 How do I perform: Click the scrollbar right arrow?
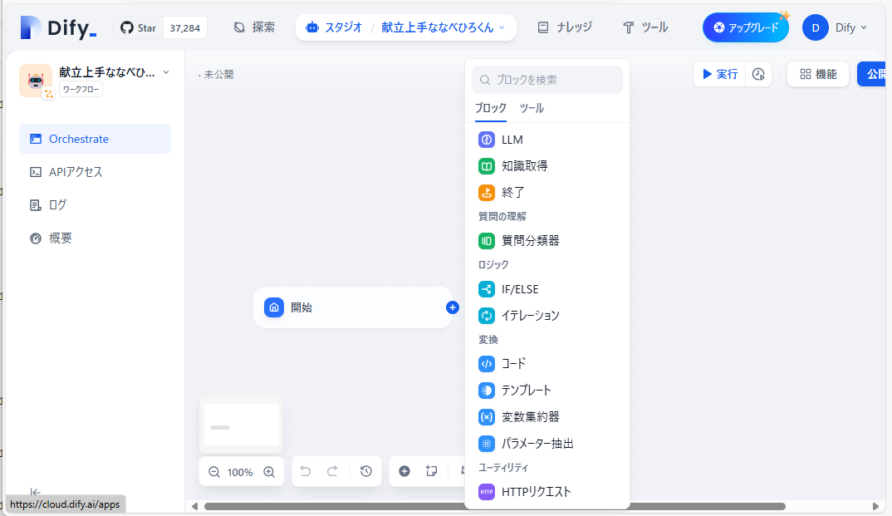875,506
